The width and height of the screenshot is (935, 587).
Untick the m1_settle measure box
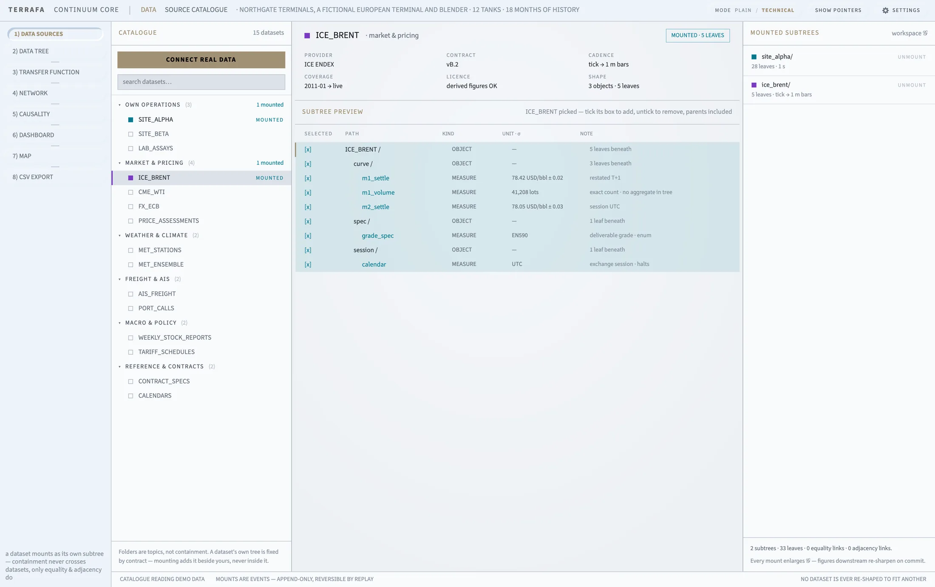pyautogui.click(x=308, y=178)
